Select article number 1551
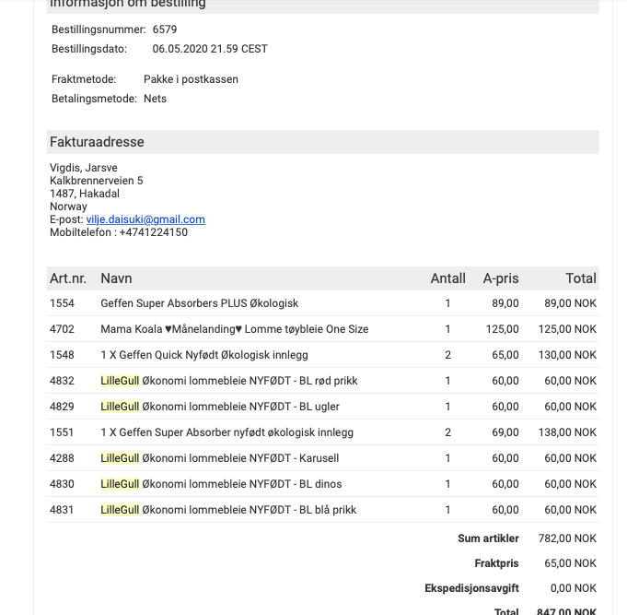This screenshot has height=615, width=627. [x=62, y=432]
